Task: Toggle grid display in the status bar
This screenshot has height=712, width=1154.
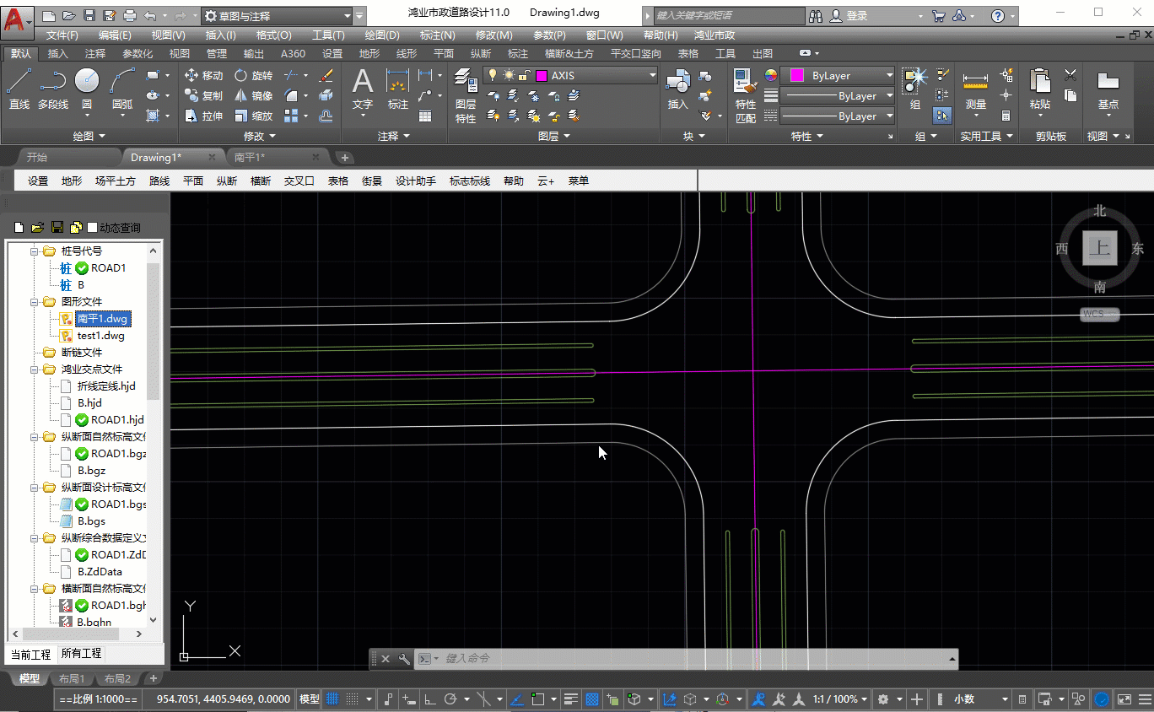Action: [x=332, y=699]
